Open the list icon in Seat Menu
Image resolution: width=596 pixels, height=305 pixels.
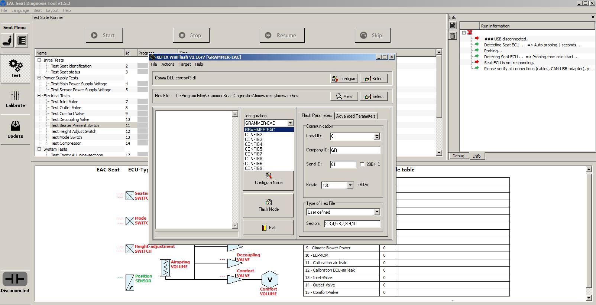[x=22, y=40]
